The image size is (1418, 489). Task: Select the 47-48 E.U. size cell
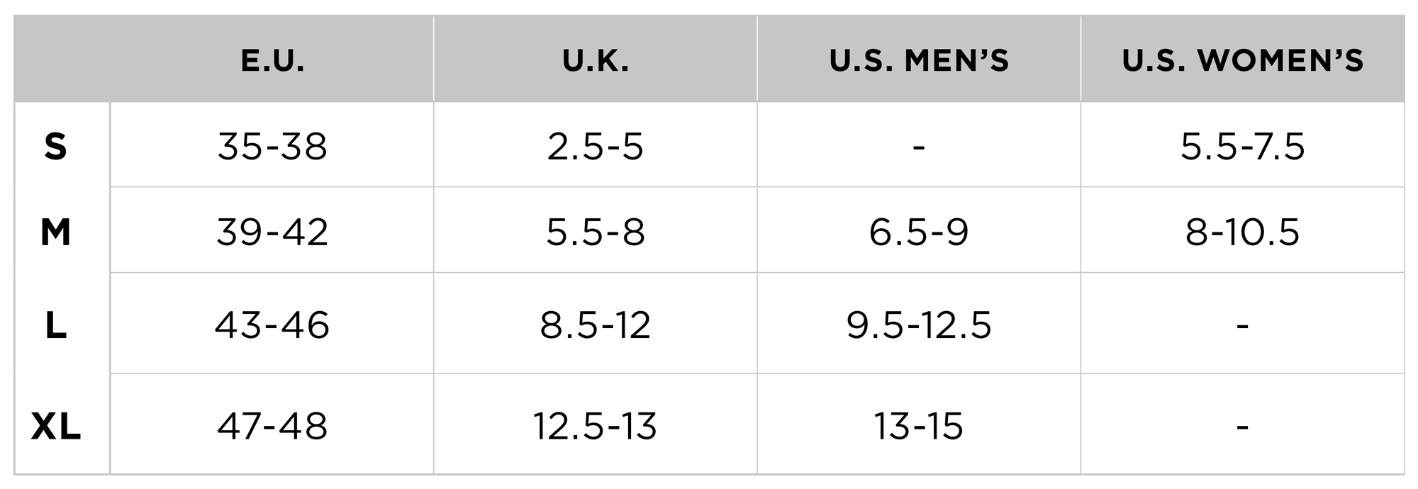pos(272,426)
